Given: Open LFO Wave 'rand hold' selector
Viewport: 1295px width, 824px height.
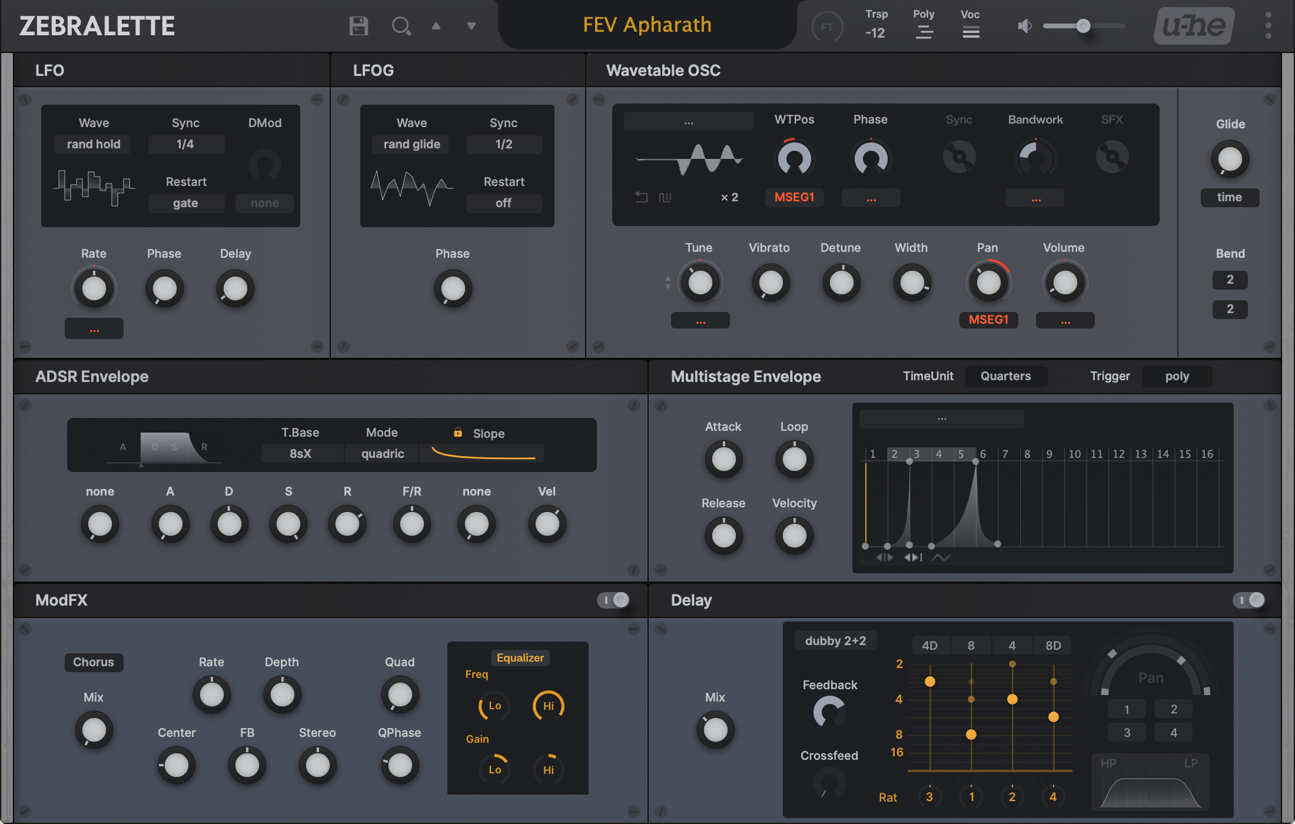Looking at the screenshot, I should tap(93, 144).
